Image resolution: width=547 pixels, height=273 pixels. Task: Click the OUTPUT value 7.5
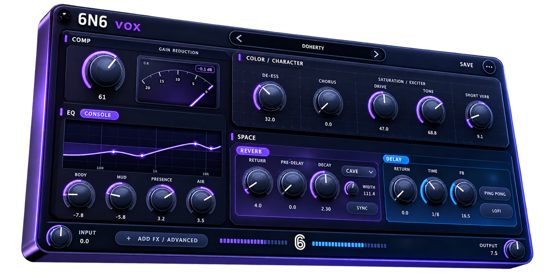(x=494, y=253)
